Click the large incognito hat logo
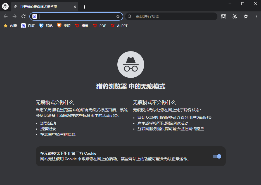This screenshot has width=261, height=185. [x=131, y=65]
